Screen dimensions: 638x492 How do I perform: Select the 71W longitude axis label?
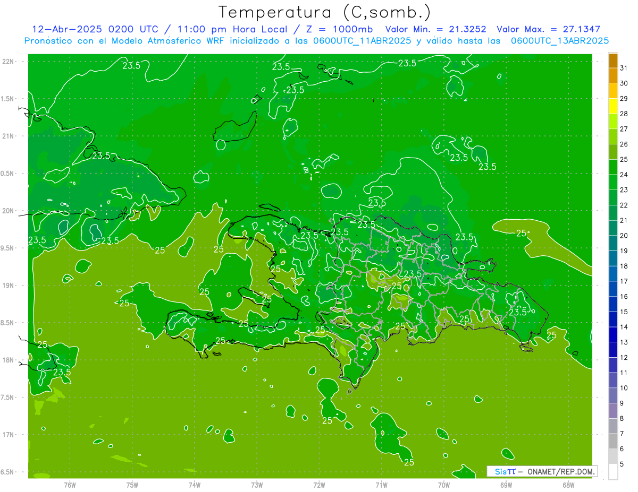click(x=381, y=485)
